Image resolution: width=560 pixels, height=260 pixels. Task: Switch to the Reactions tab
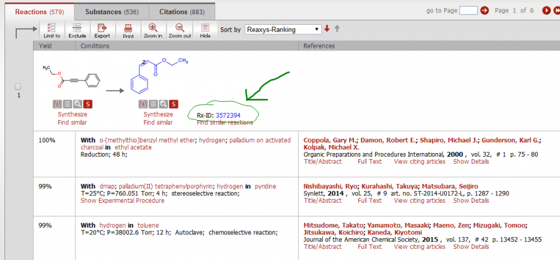click(39, 12)
